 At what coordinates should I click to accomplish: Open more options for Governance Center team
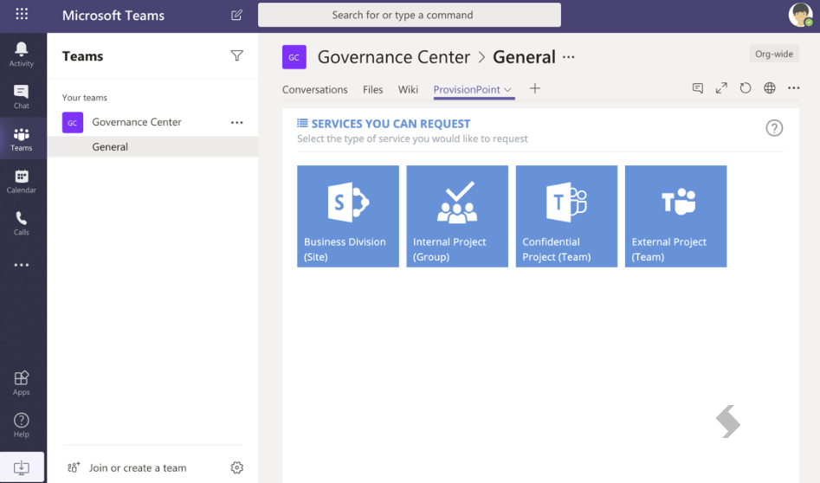coord(237,122)
